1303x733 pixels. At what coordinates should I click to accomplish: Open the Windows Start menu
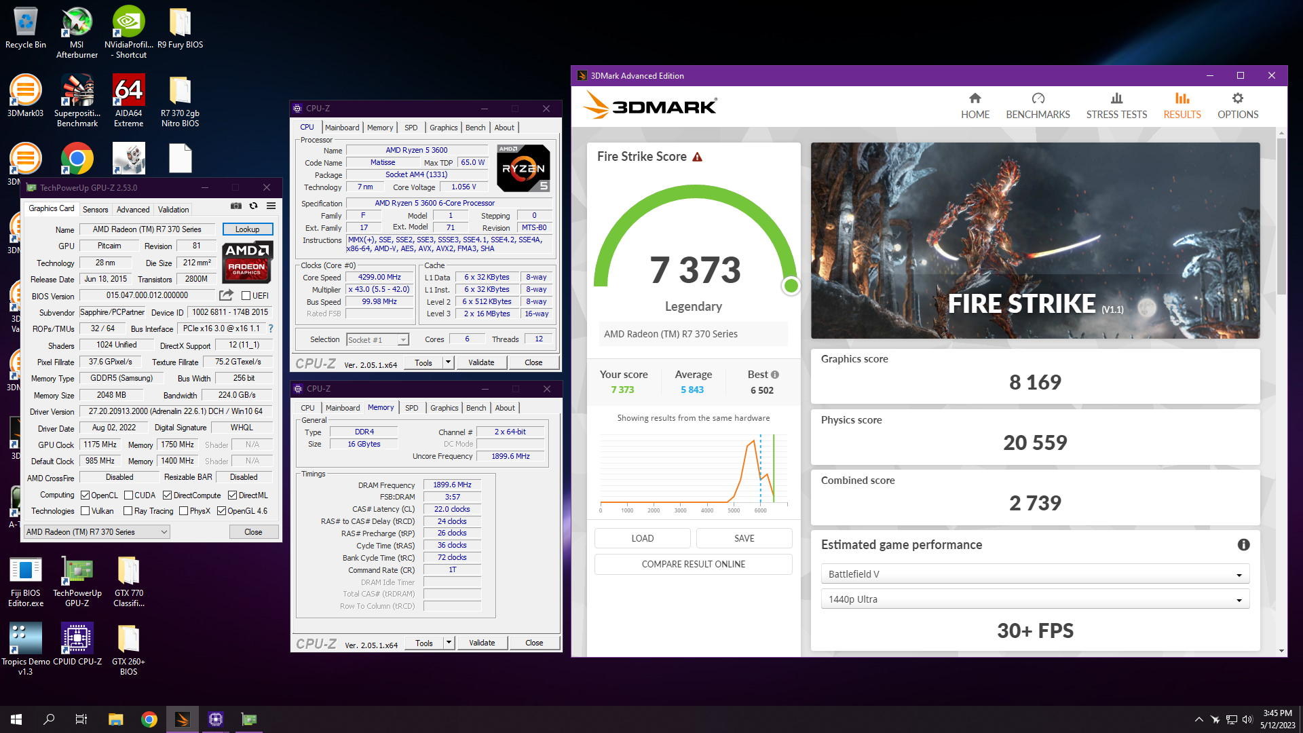tap(16, 719)
